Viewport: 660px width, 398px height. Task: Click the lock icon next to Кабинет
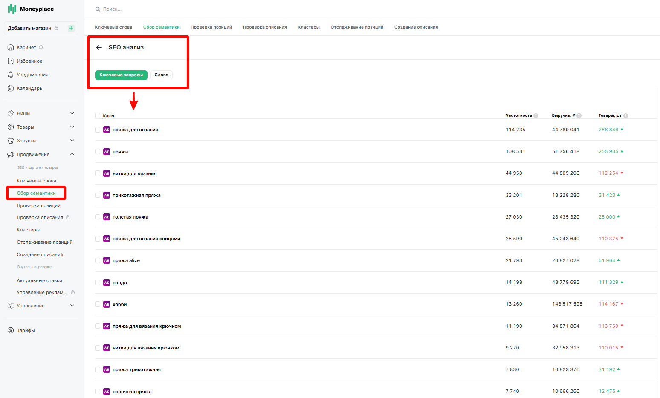[41, 47]
